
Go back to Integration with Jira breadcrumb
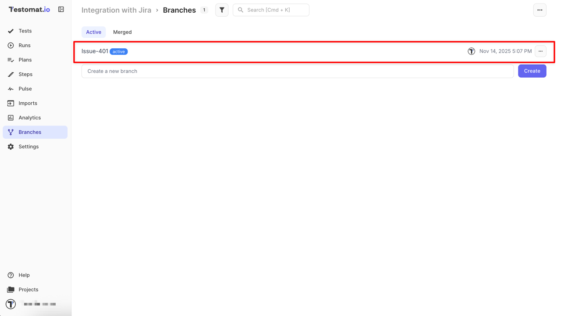(x=116, y=10)
